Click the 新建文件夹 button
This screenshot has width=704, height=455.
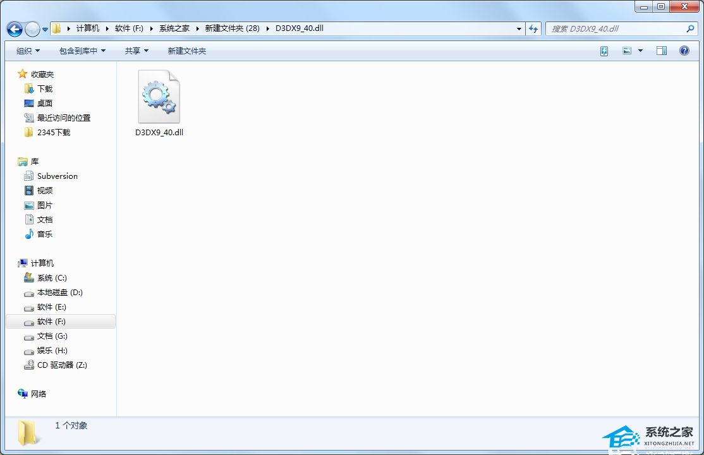pos(186,51)
